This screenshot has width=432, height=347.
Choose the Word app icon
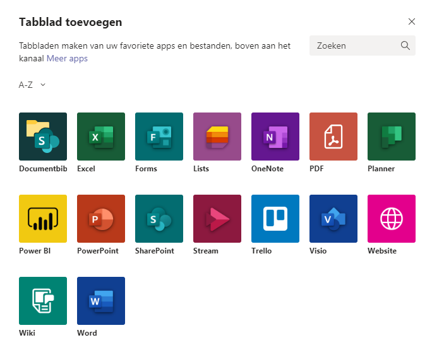[x=101, y=301]
